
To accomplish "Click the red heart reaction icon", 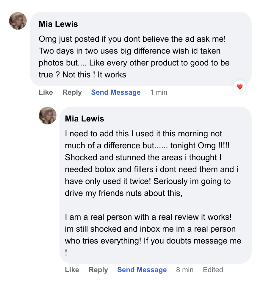I will tap(239, 86).
